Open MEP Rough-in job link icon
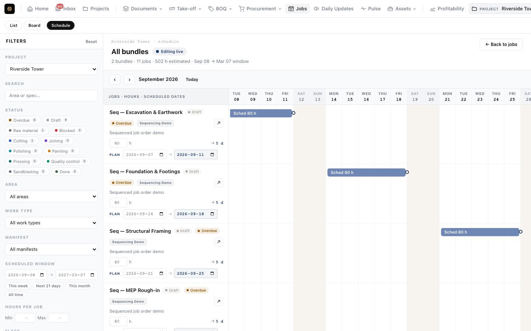Screen dimensions: 531x331 (x=219, y=302)
